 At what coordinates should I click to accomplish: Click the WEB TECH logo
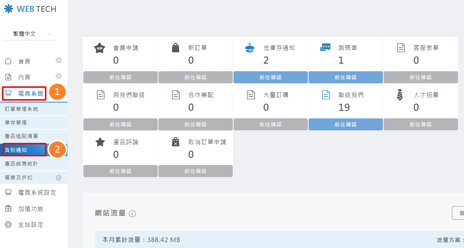(30, 9)
